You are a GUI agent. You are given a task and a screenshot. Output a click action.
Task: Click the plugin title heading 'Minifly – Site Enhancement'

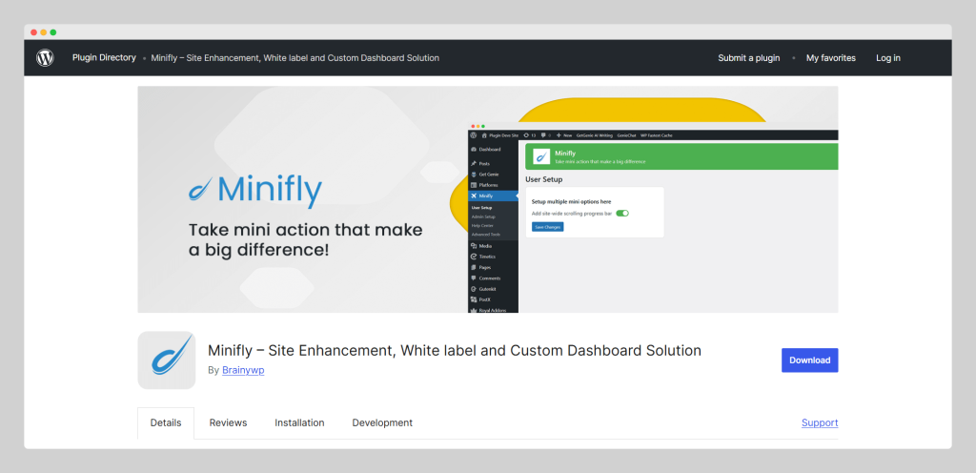[455, 350]
